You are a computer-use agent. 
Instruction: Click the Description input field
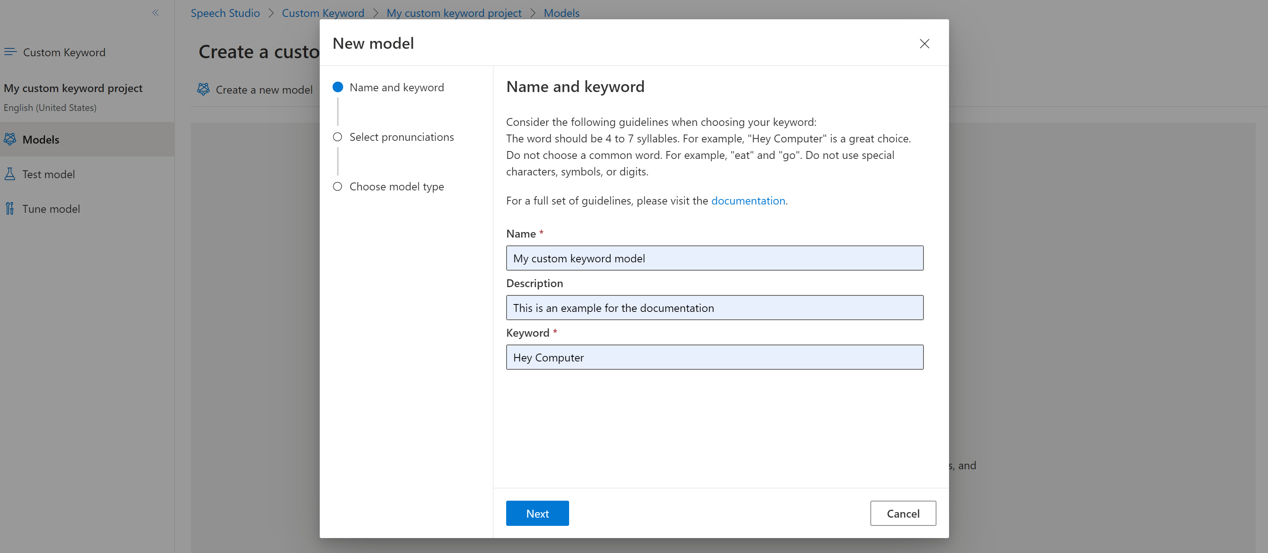tap(715, 307)
